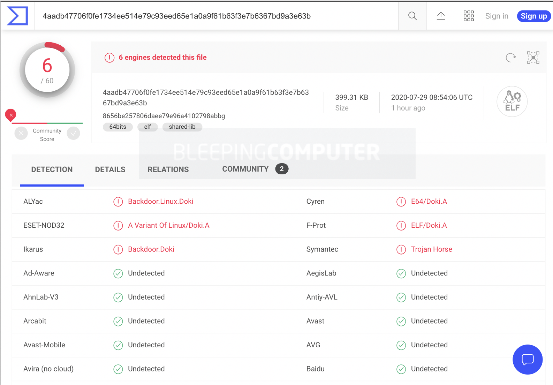Click the green check in Ad-Aware row

tap(118, 273)
